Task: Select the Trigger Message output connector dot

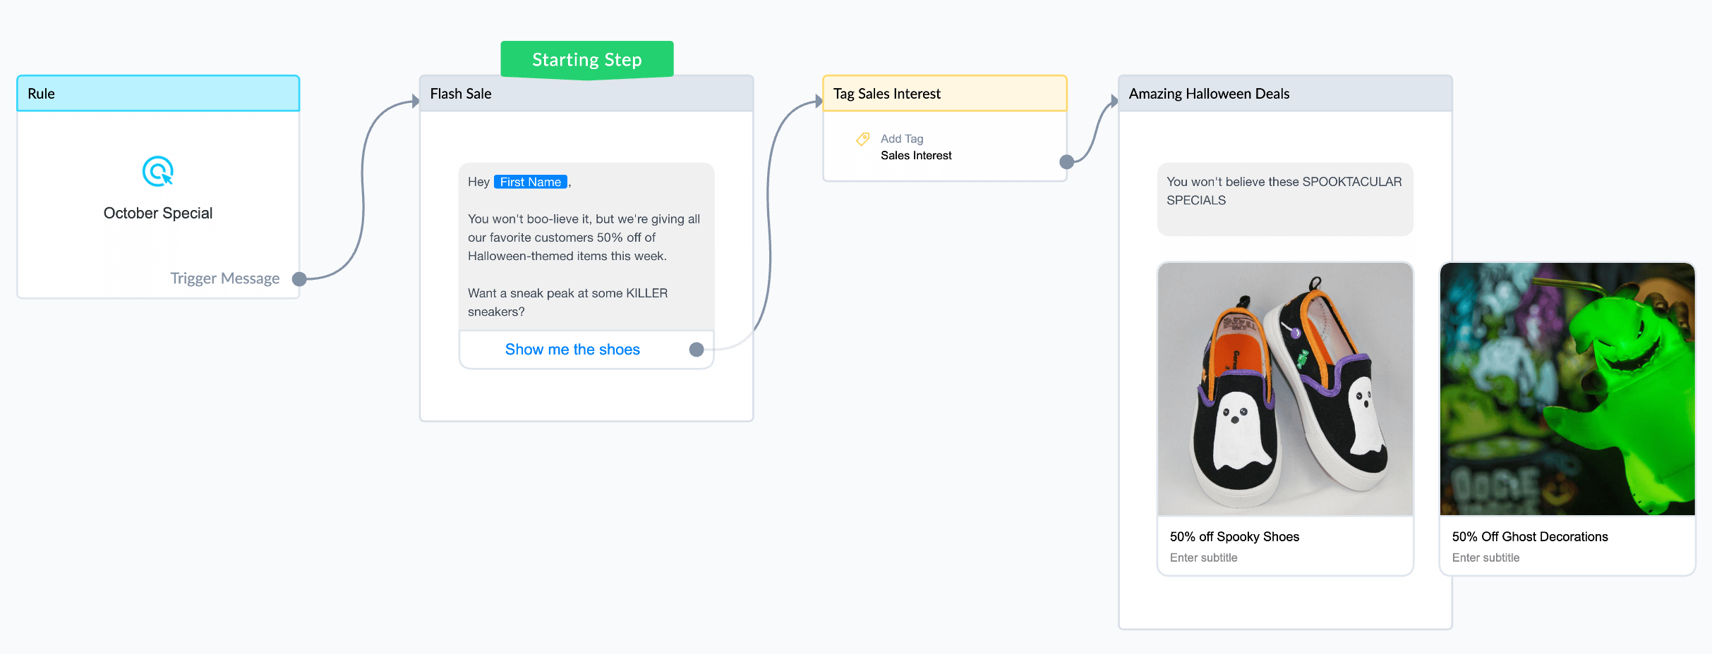Action: [299, 279]
